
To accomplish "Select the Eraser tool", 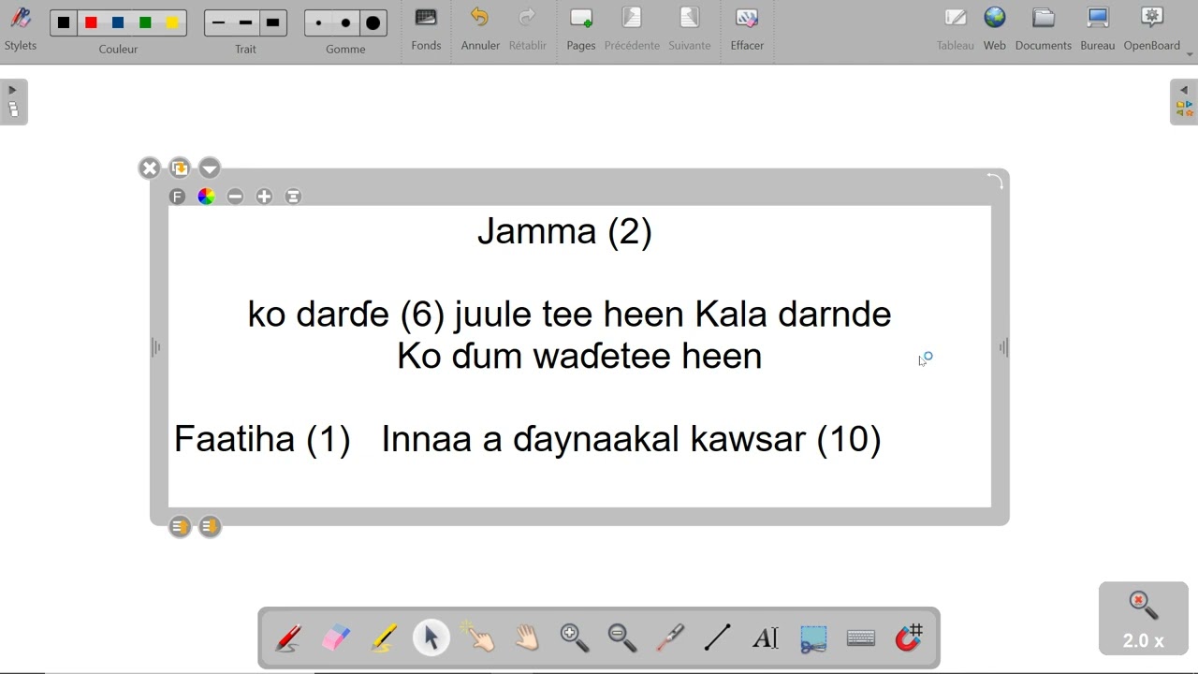I will 336,638.
